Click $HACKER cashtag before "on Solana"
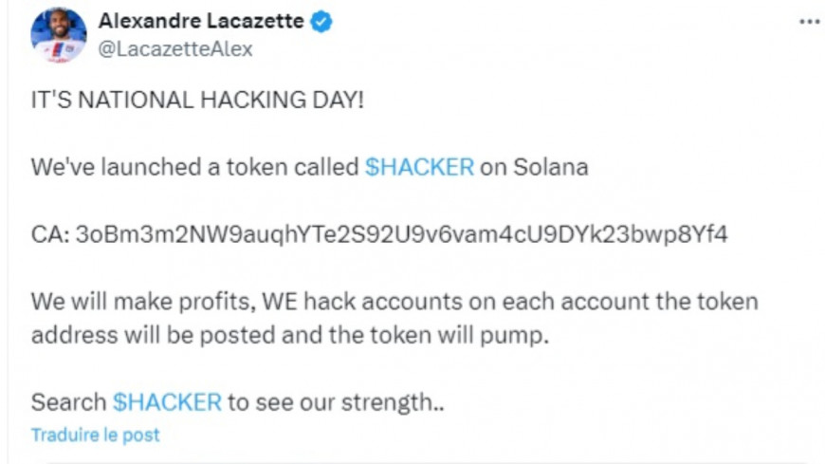 (x=419, y=167)
